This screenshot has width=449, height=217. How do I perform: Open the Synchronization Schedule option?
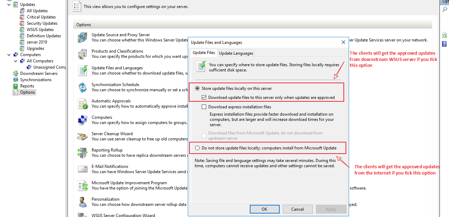pyautogui.click(x=83, y=87)
